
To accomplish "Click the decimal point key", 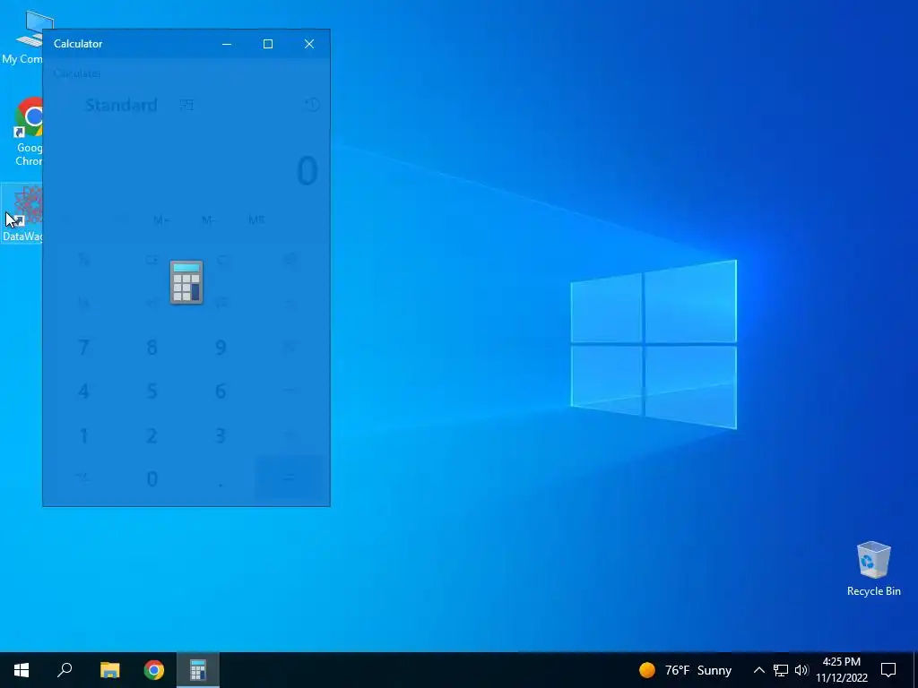I will click(x=221, y=479).
